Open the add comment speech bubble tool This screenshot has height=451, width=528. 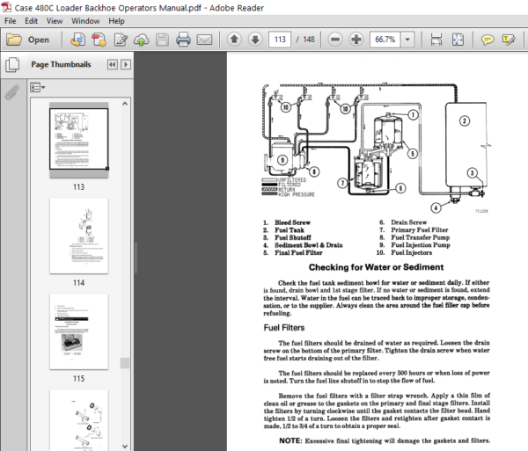click(x=488, y=40)
